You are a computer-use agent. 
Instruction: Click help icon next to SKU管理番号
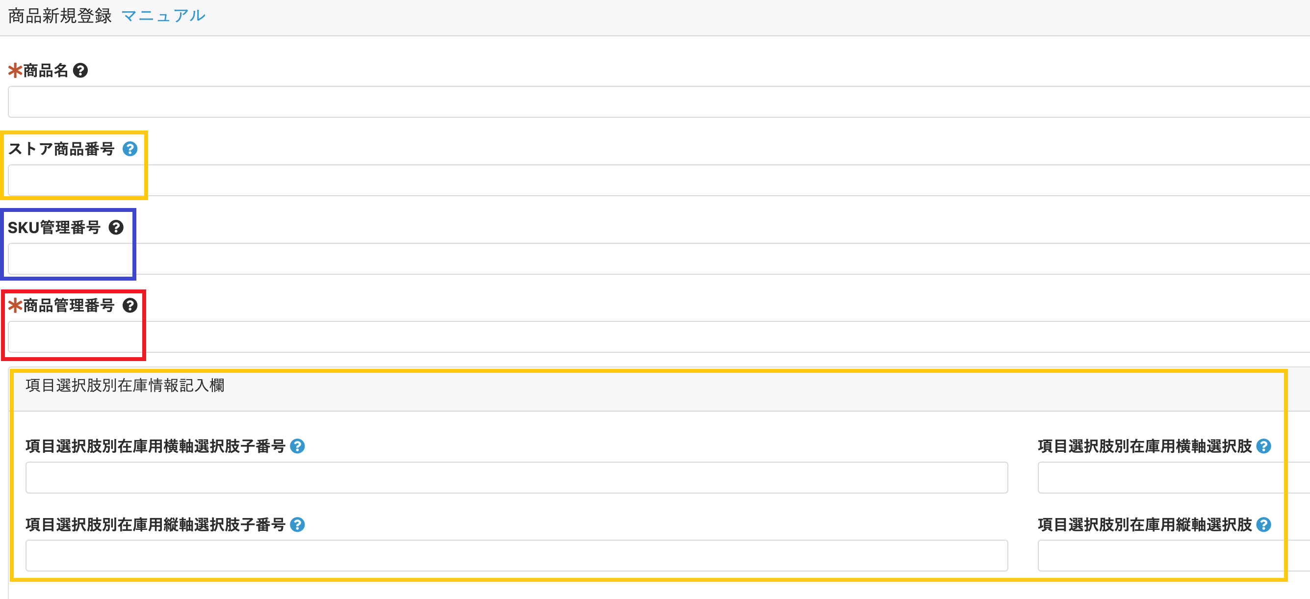(x=116, y=227)
